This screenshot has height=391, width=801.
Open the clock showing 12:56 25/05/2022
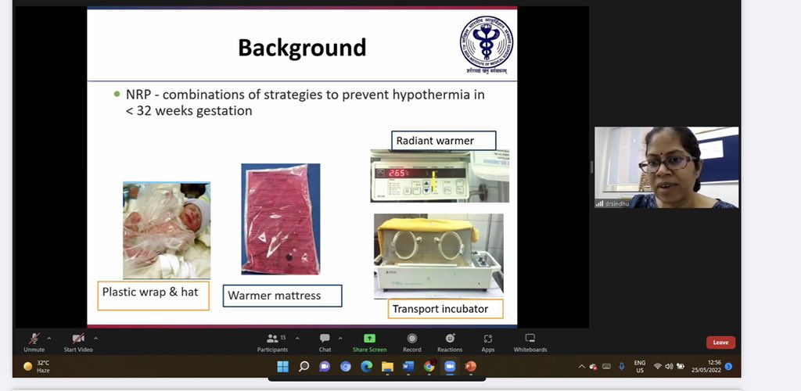(706, 367)
